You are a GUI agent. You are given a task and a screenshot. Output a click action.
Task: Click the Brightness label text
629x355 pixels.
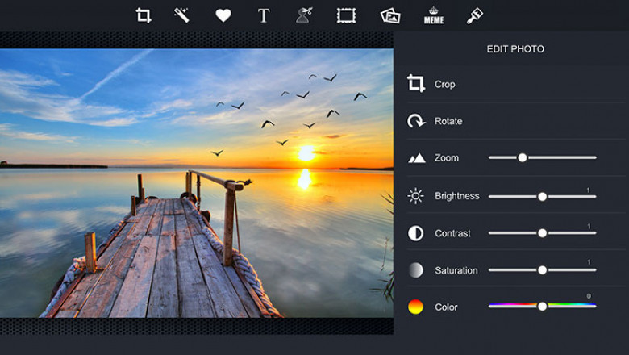457,196
